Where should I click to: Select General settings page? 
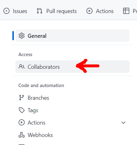(73, 36)
